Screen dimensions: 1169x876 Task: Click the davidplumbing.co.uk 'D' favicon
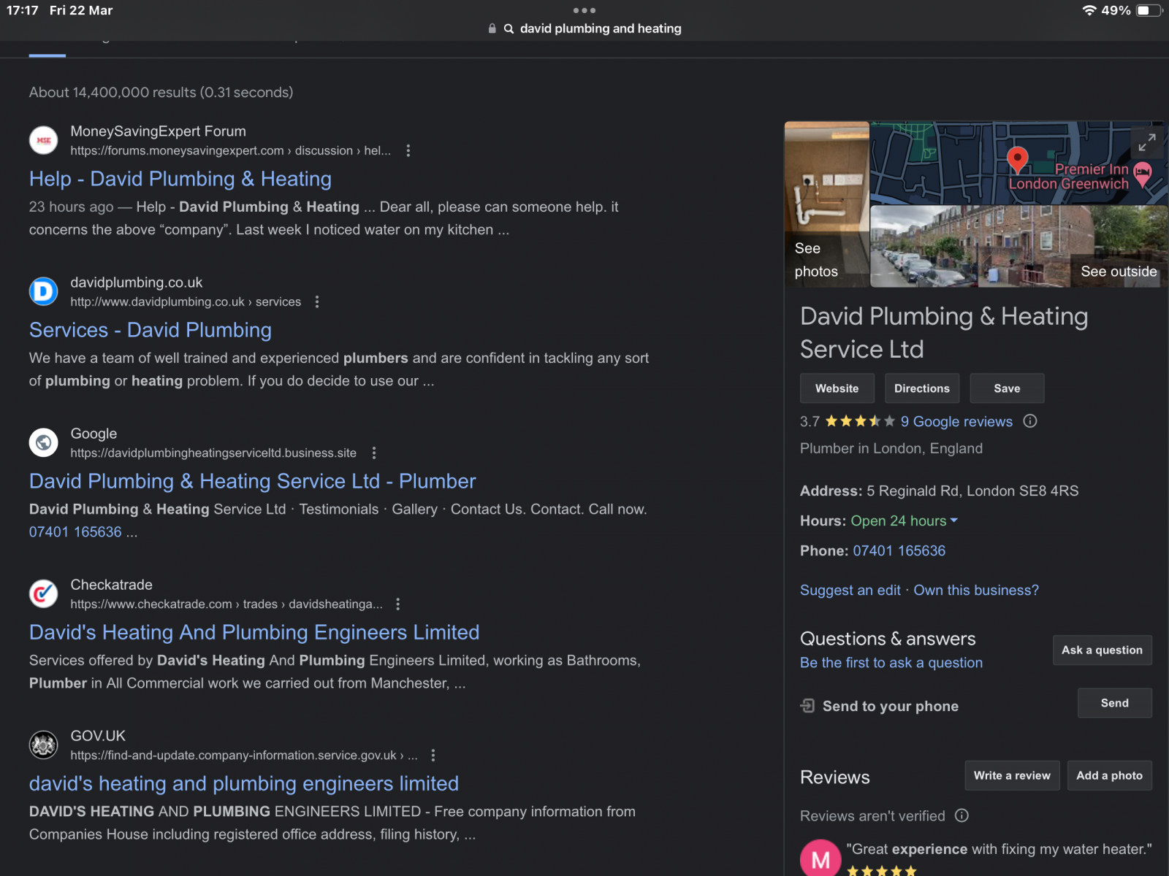44,291
